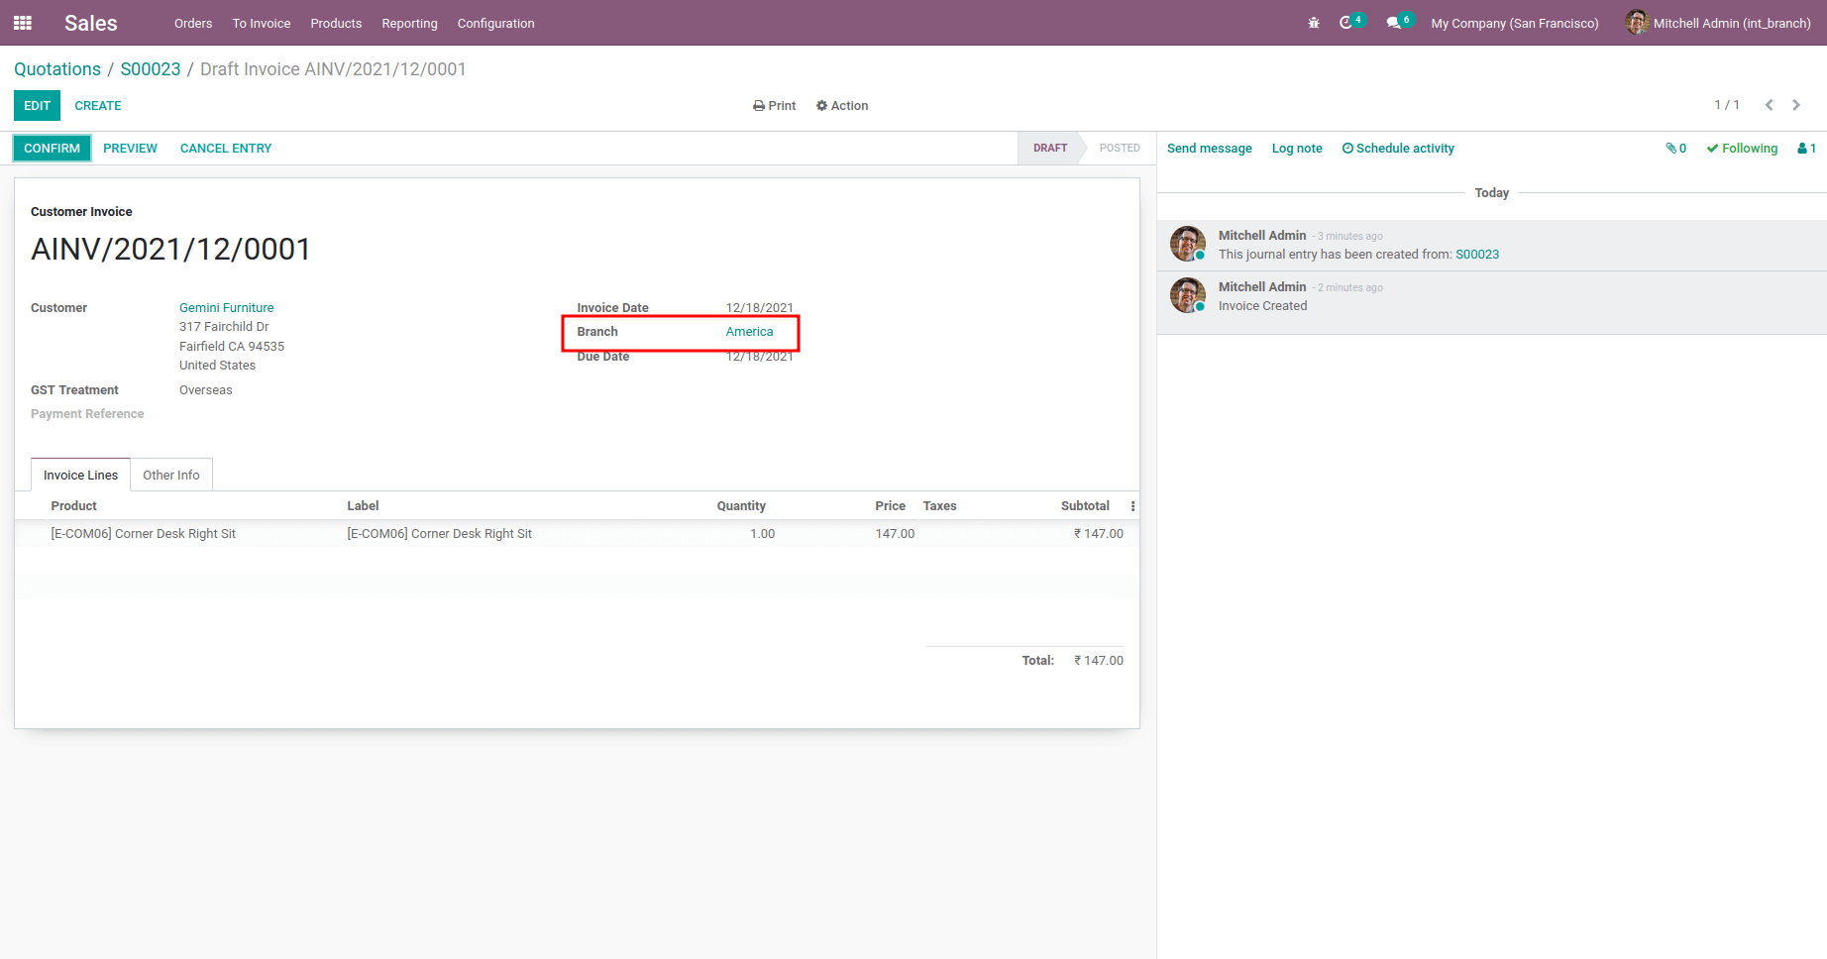This screenshot has width=1827, height=959.
Task: Switch to the Other Info tab
Action: point(171,476)
